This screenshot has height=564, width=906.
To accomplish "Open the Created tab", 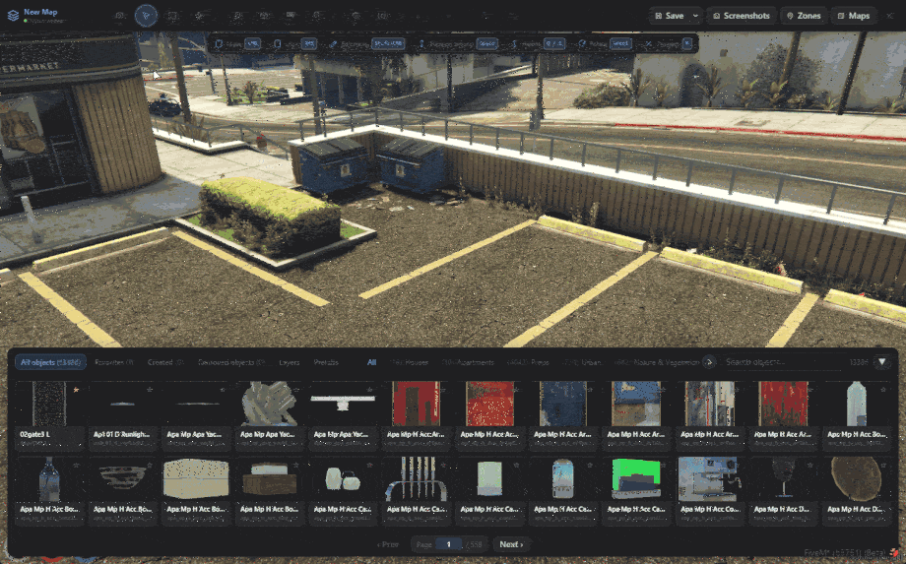I will coord(165,362).
